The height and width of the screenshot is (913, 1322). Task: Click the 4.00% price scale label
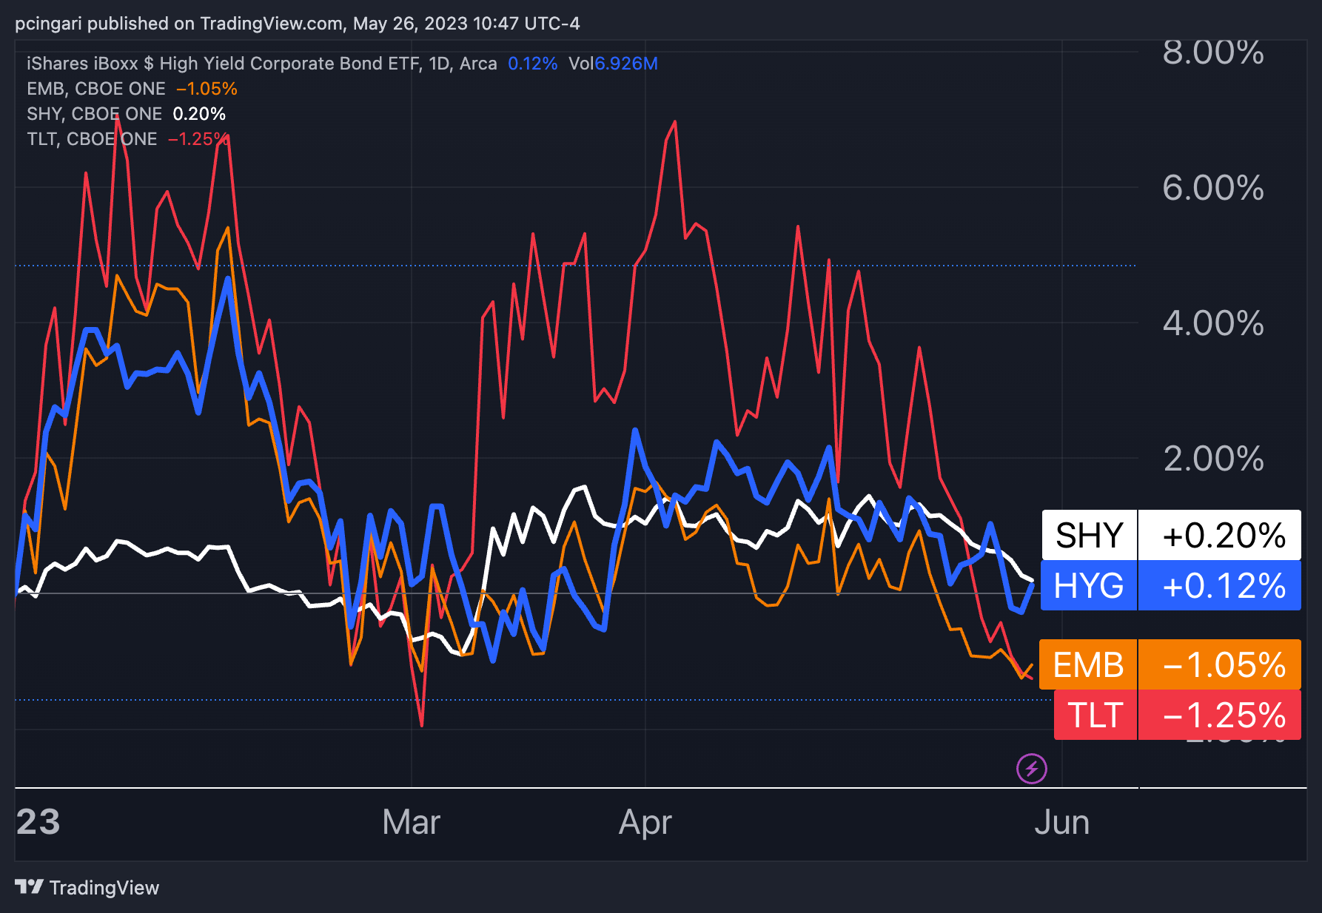(1212, 323)
